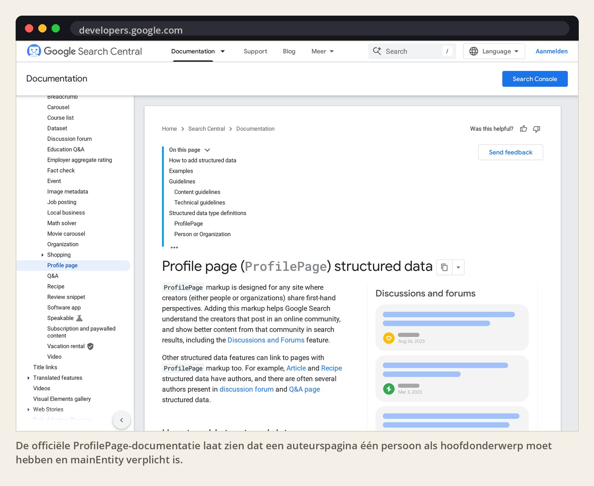The height and width of the screenshot is (486, 594).
Task: Open the Article link in text
Action: coord(296,368)
